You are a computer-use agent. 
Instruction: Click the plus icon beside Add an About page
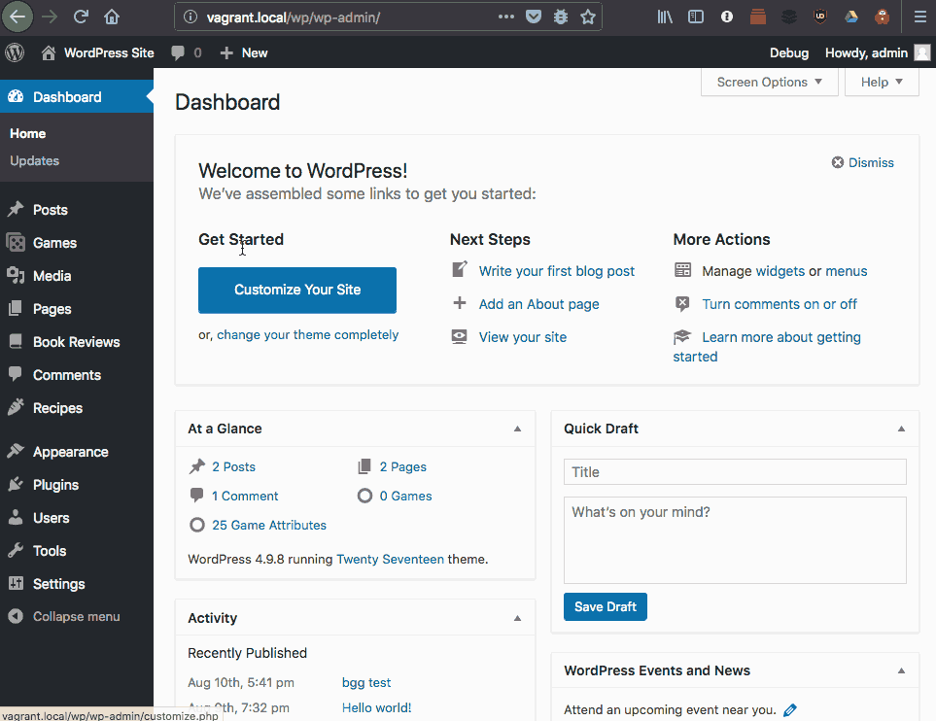[459, 302]
